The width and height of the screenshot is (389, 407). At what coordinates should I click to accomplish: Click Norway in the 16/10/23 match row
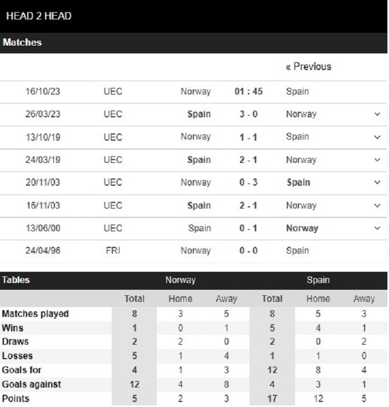196,92
